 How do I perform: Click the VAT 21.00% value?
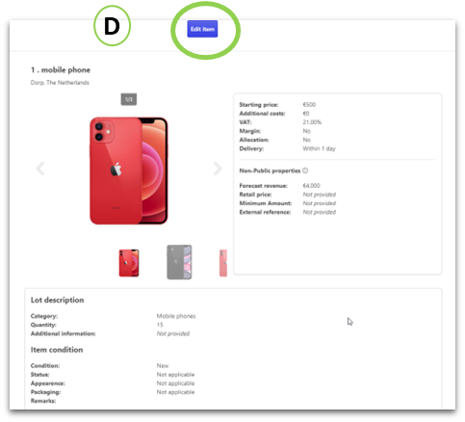[x=312, y=122]
